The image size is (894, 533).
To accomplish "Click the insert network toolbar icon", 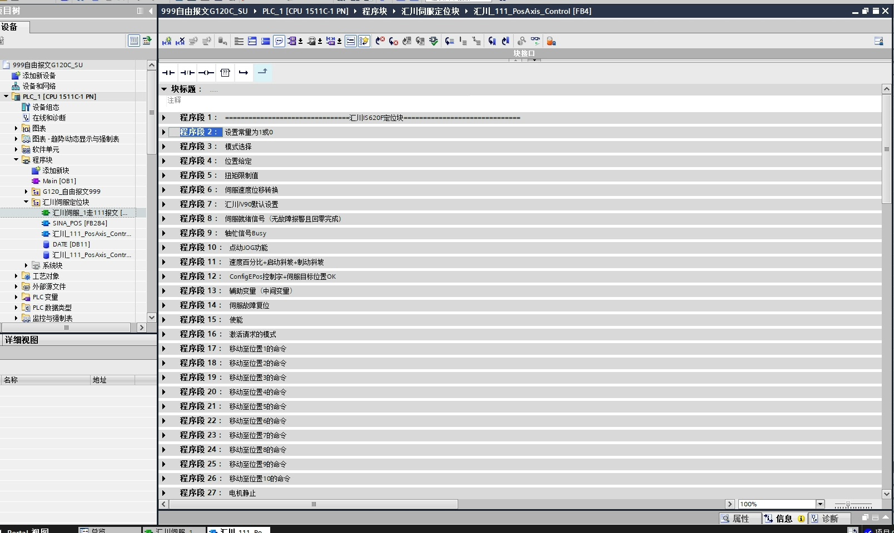I will coord(166,41).
